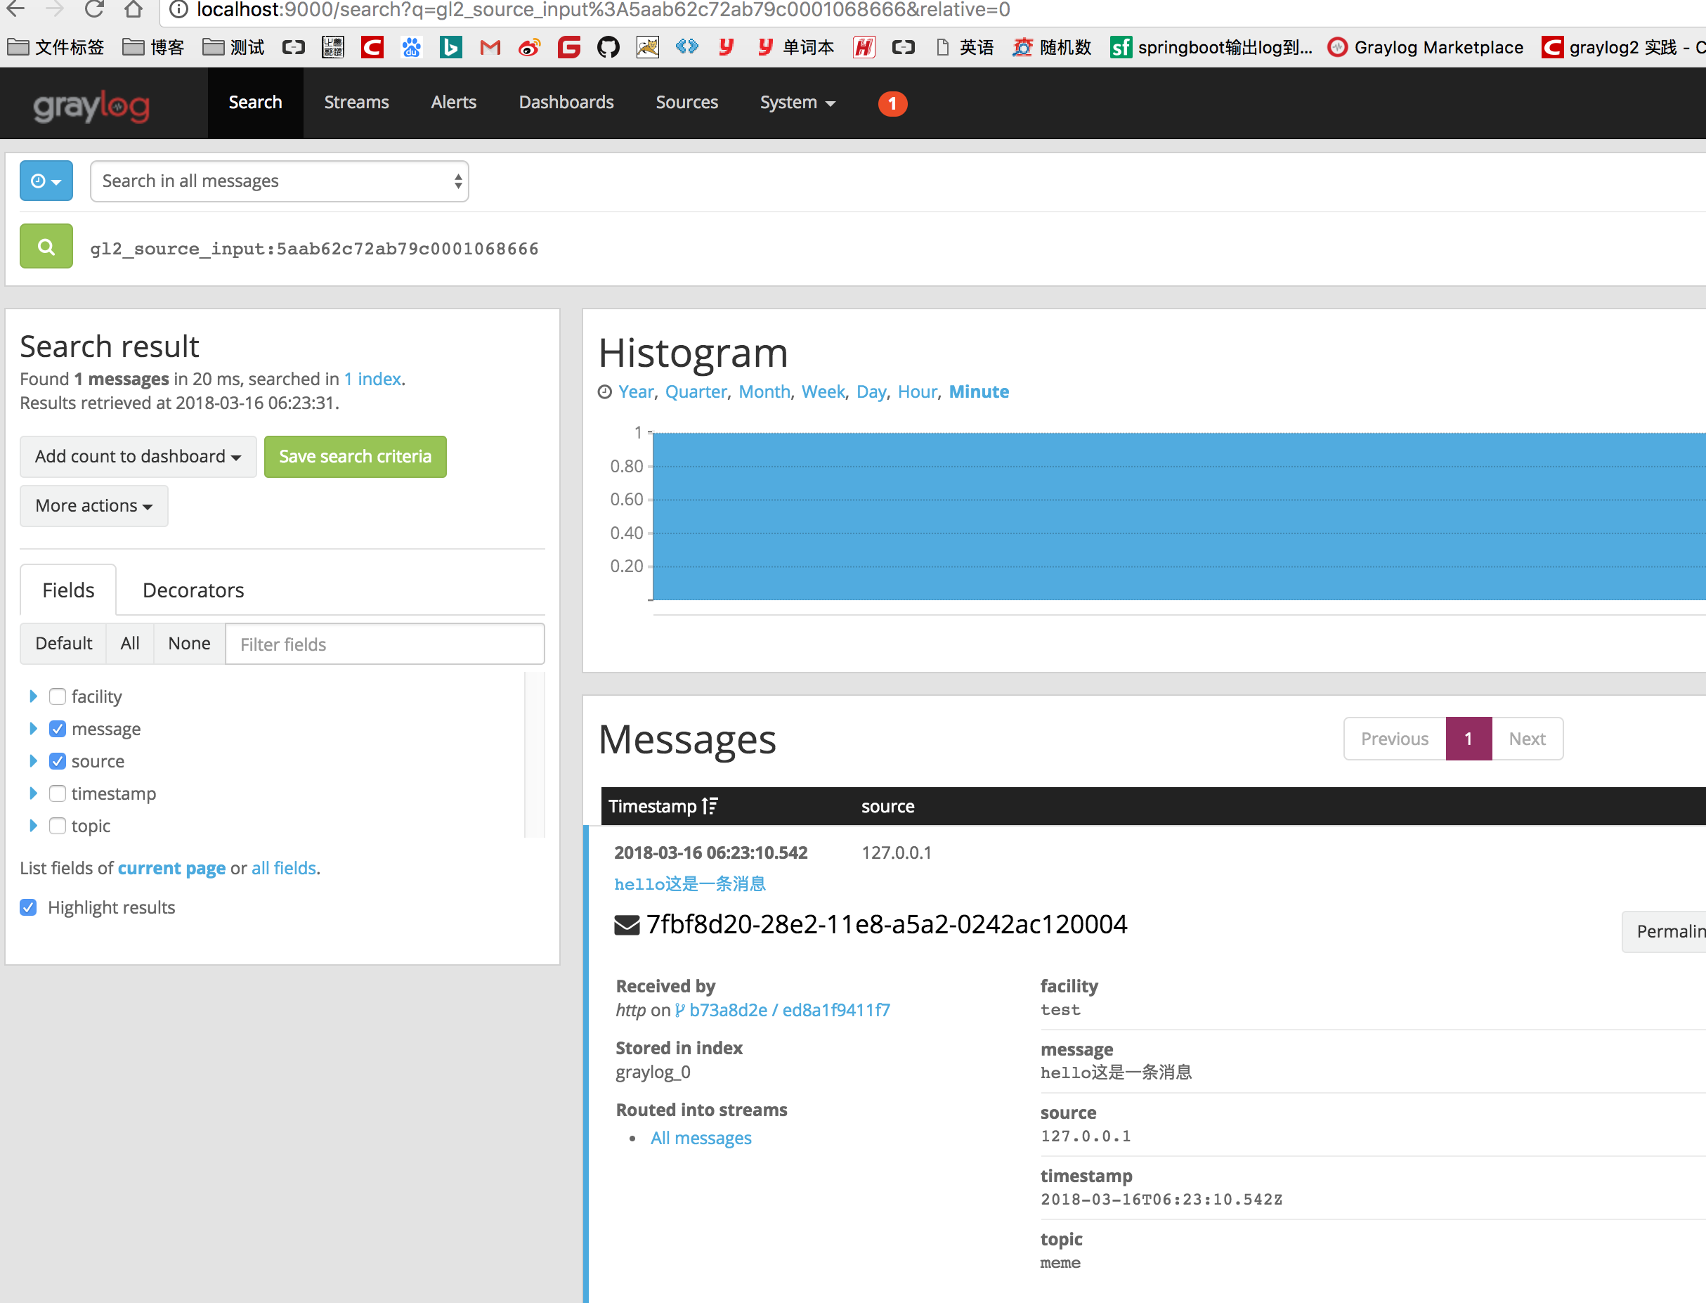
Task: Click the red notification badge
Action: pyautogui.click(x=892, y=103)
